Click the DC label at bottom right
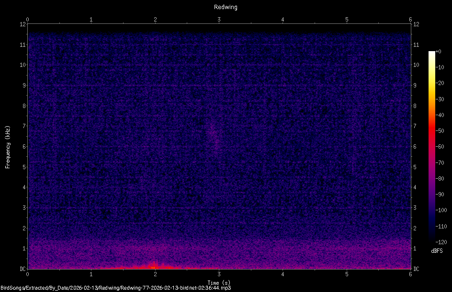 (416, 269)
